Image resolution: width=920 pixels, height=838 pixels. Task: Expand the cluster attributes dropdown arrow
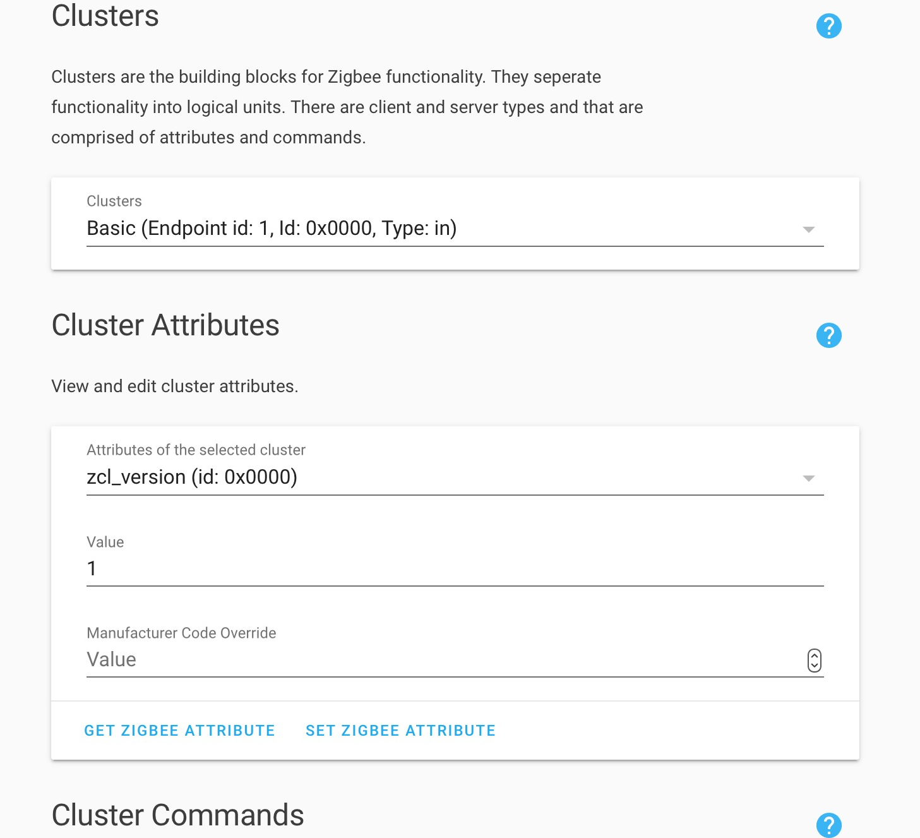(x=808, y=478)
